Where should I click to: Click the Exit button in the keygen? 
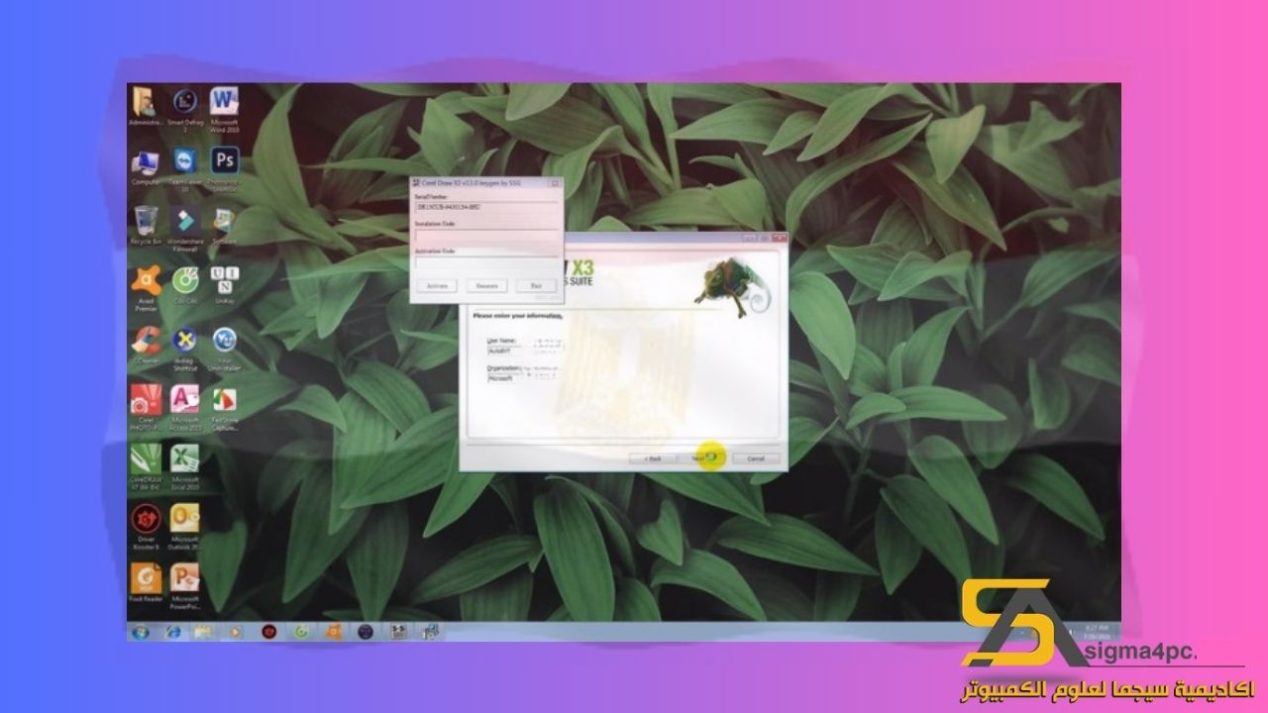(x=536, y=285)
